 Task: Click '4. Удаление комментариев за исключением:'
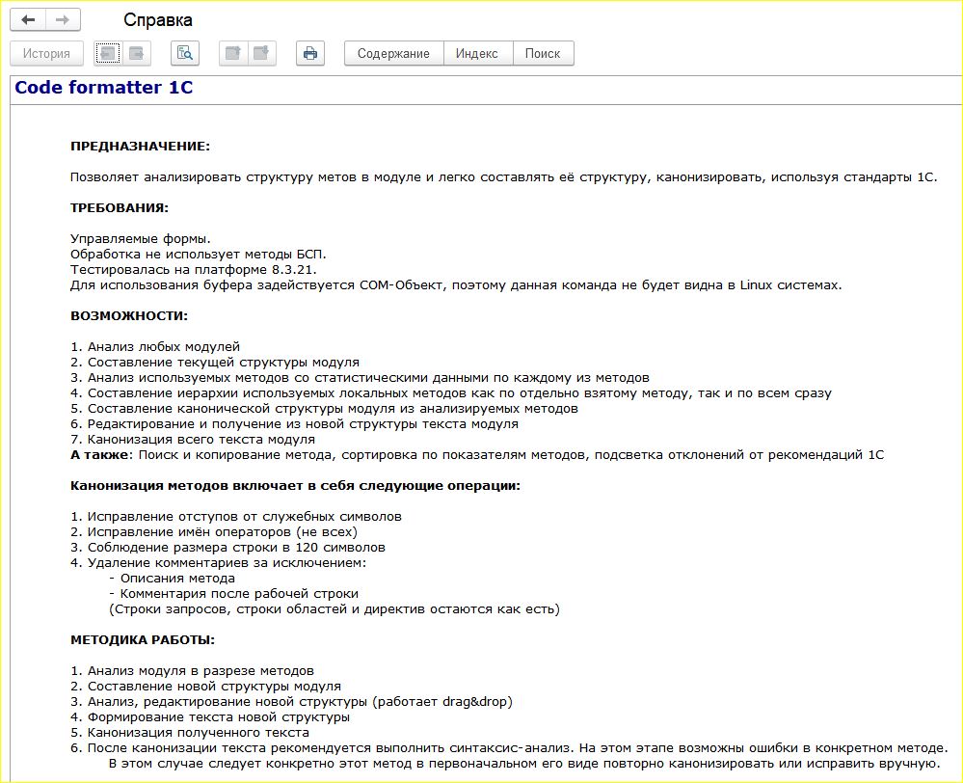pos(218,562)
